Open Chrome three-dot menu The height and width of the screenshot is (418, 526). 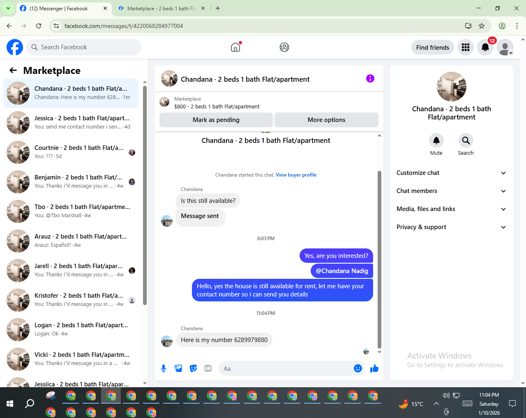517,26
